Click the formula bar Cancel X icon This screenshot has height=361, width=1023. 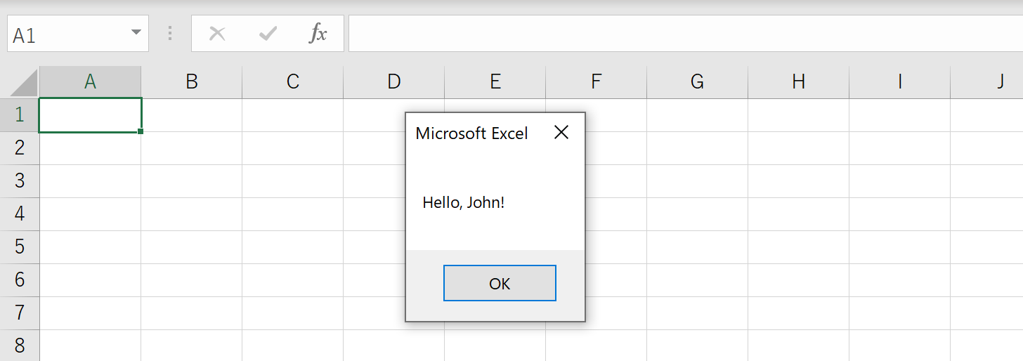point(217,34)
